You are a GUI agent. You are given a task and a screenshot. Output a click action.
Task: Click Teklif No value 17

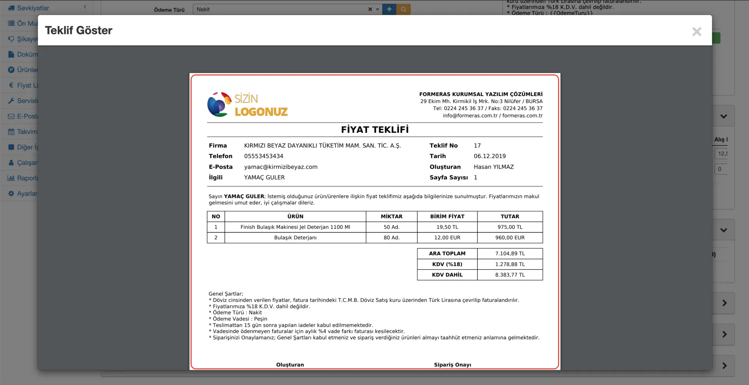(x=477, y=146)
